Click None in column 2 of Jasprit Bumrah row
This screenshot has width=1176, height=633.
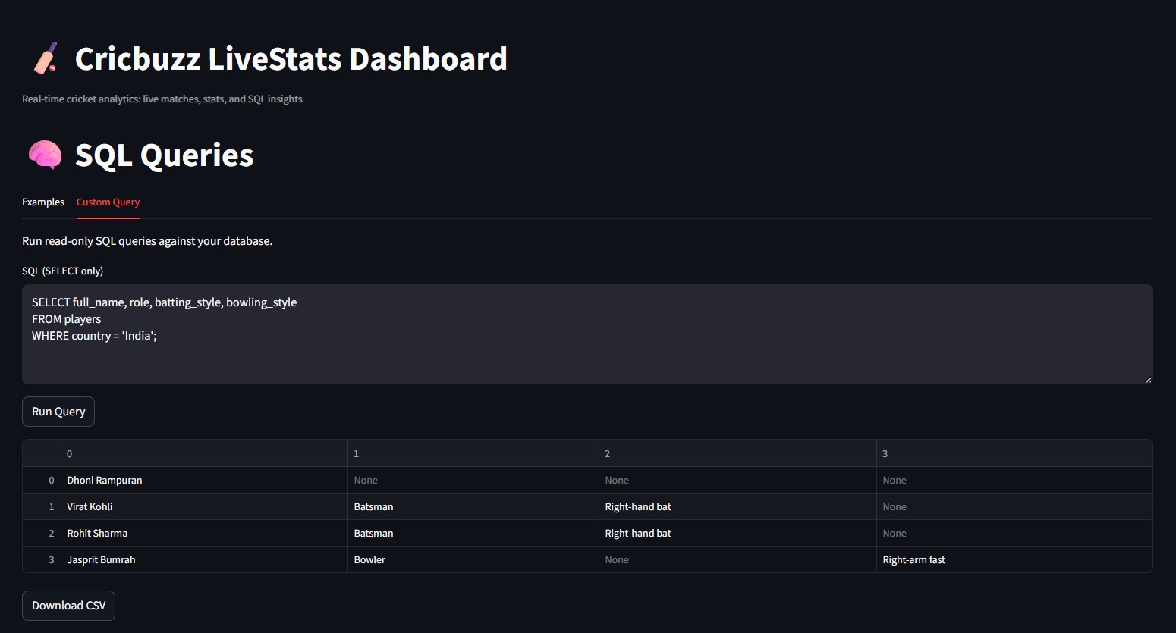(737, 559)
